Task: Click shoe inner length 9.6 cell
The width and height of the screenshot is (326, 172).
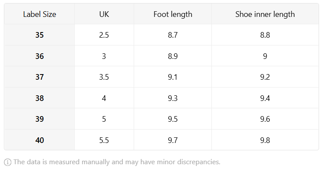Action: 265,119
